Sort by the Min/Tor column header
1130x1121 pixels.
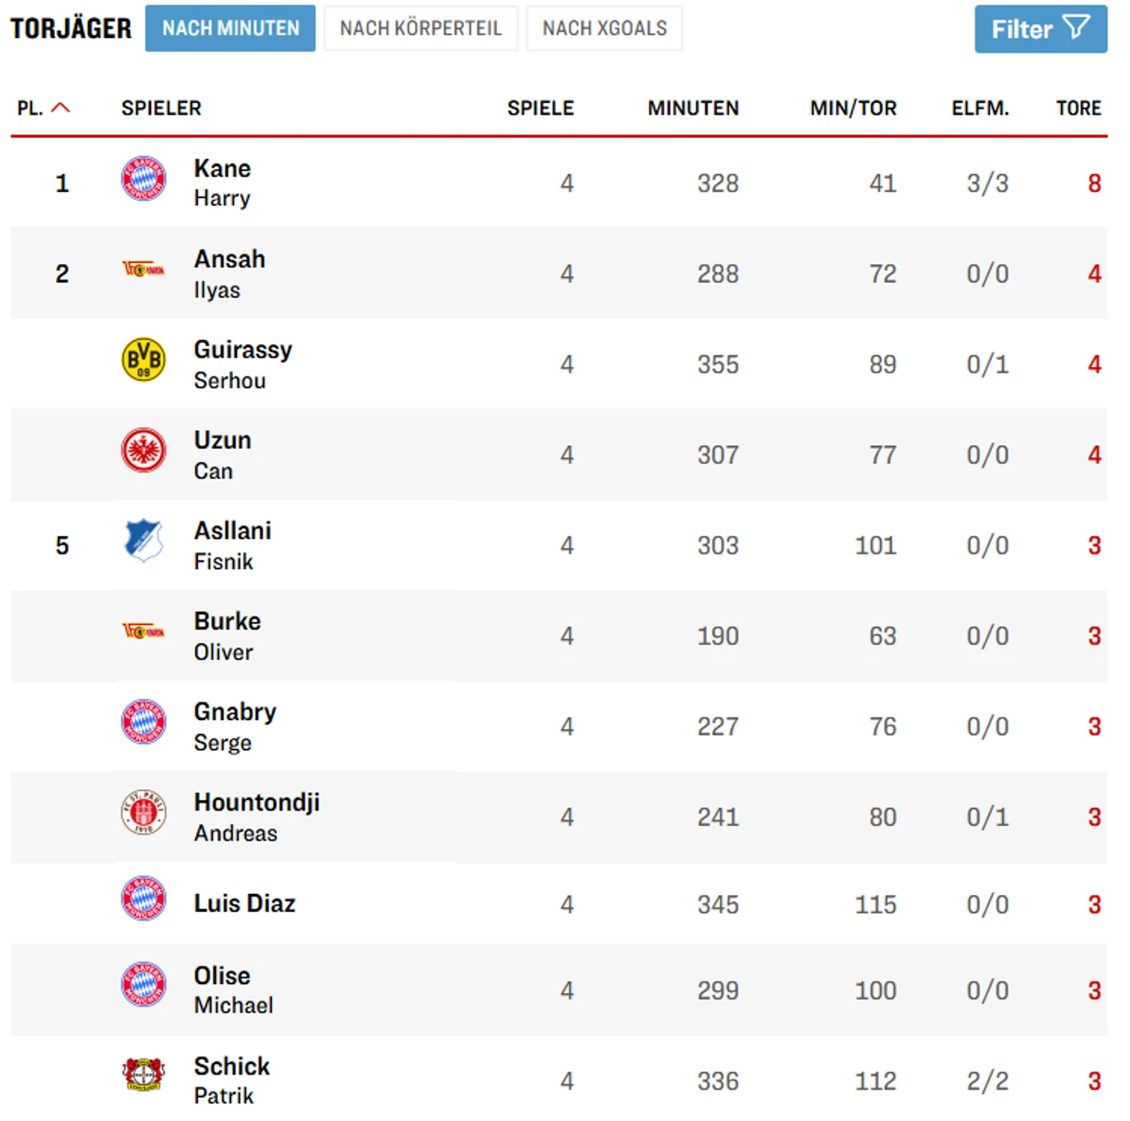coord(853,108)
